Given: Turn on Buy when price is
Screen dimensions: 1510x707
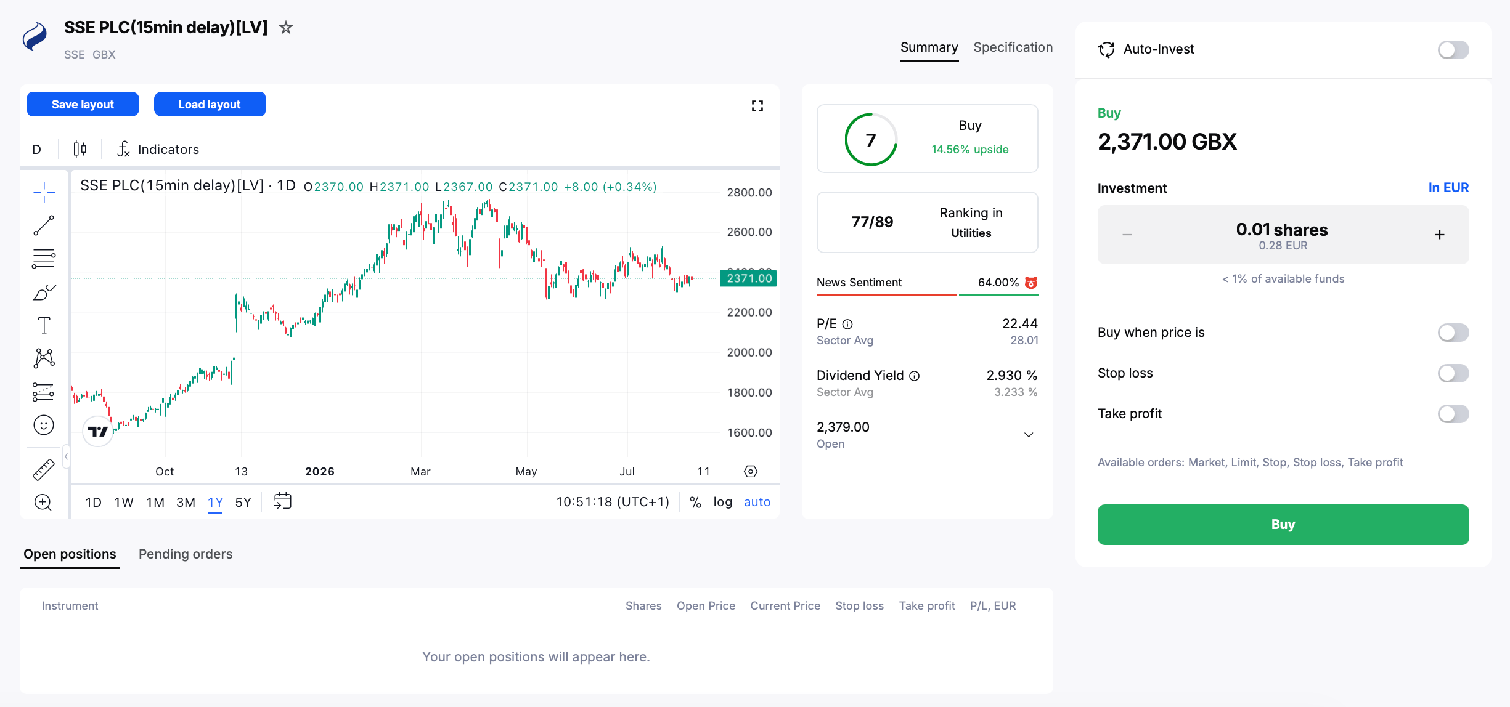Looking at the screenshot, I should pyautogui.click(x=1453, y=333).
